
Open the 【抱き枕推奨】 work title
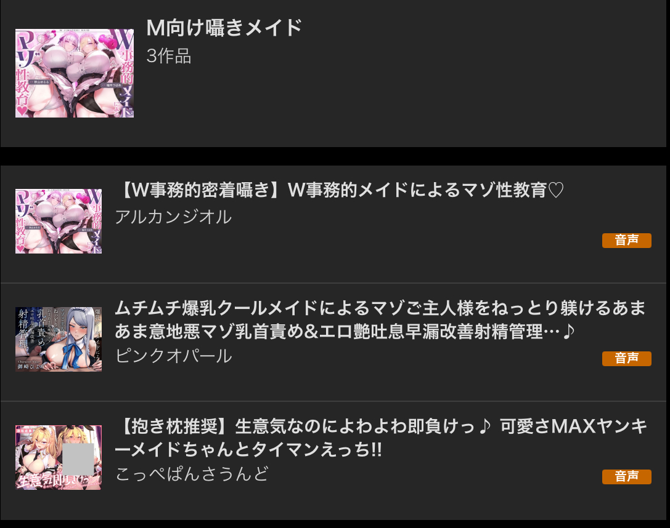click(x=381, y=438)
